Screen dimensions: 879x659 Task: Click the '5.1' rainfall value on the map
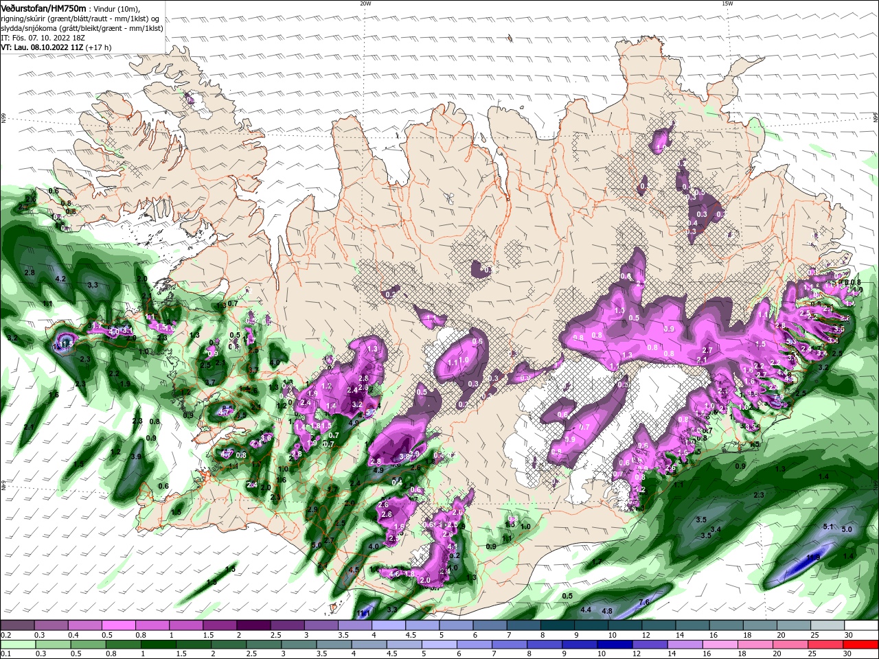tap(827, 527)
